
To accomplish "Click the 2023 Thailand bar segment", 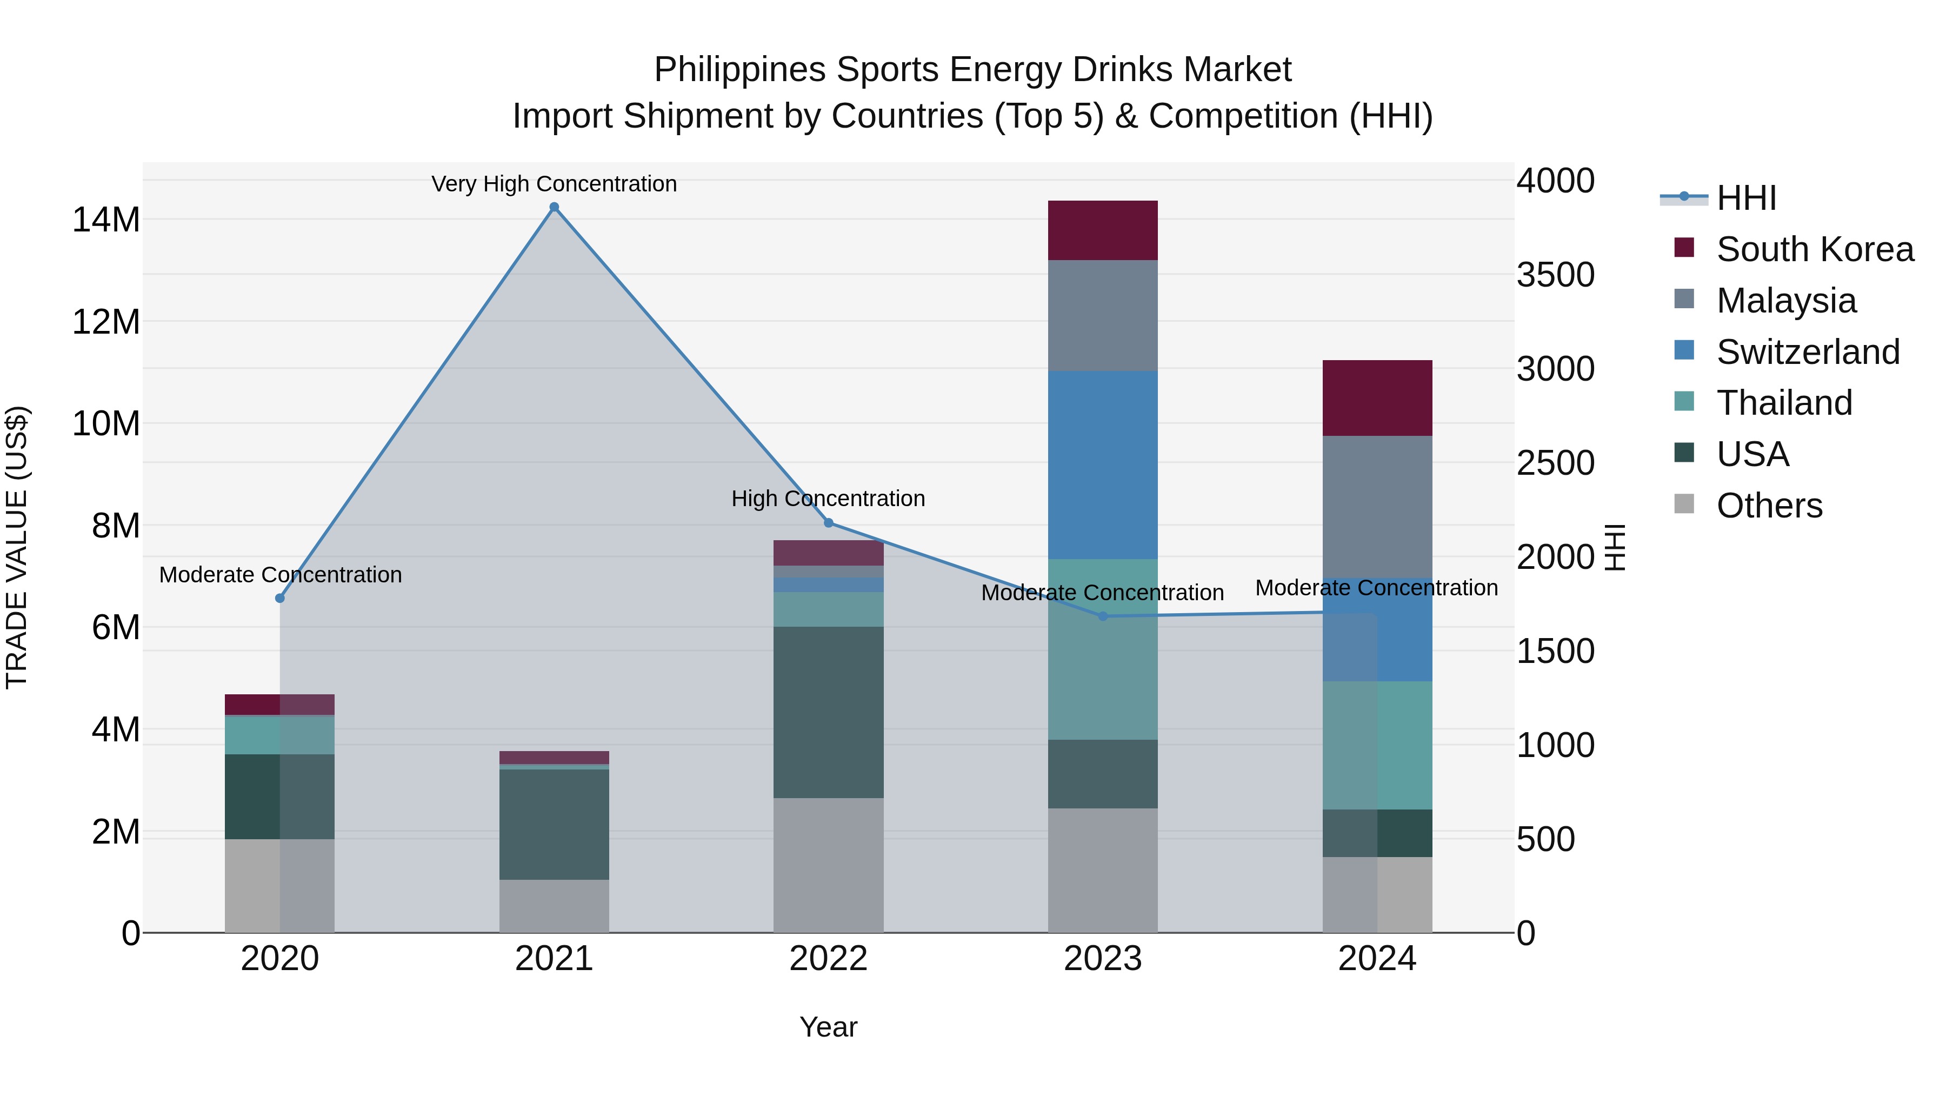I will point(1103,650).
